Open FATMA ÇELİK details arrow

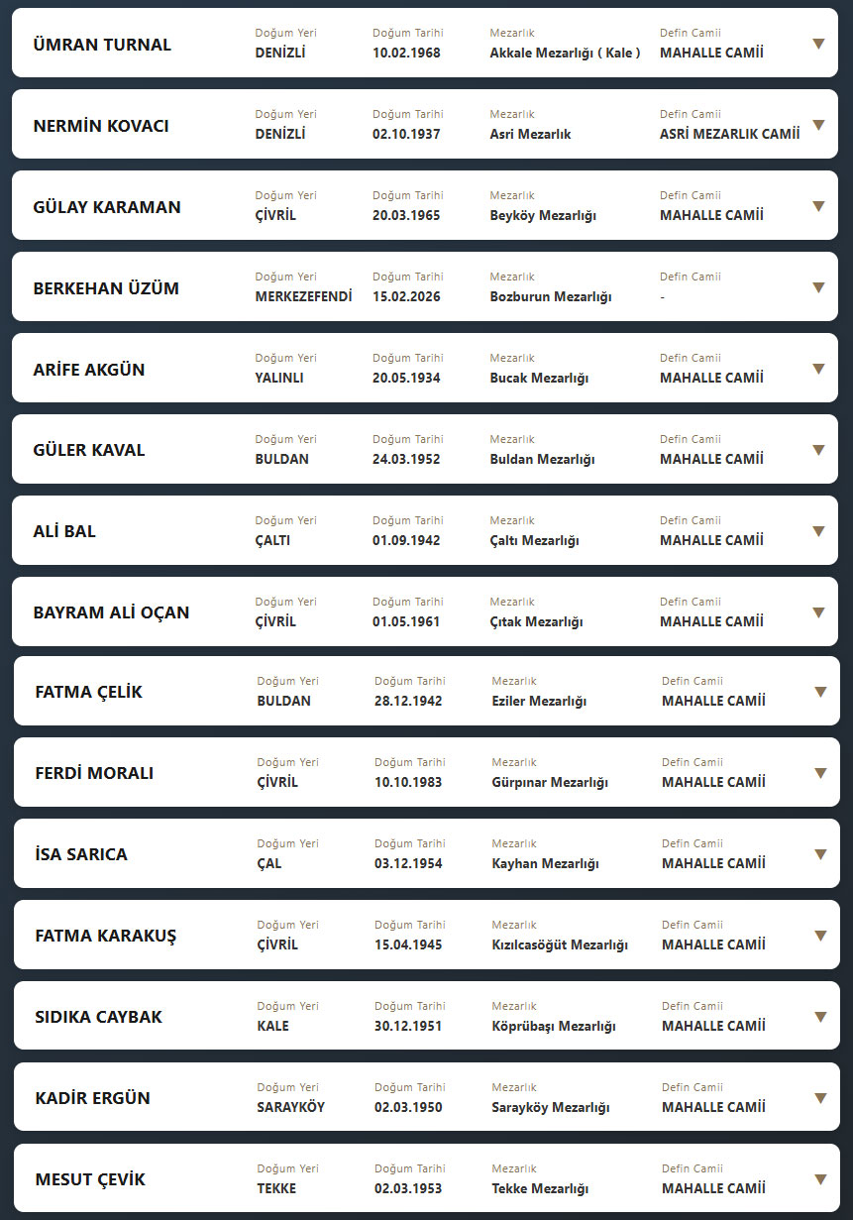click(x=820, y=692)
